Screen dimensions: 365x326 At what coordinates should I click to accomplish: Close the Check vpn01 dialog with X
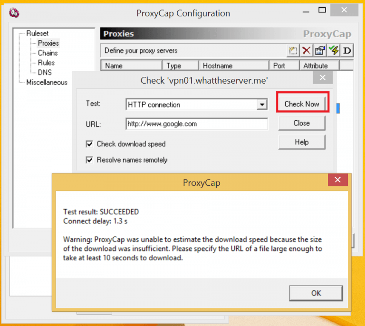click(x=322, y=77)
